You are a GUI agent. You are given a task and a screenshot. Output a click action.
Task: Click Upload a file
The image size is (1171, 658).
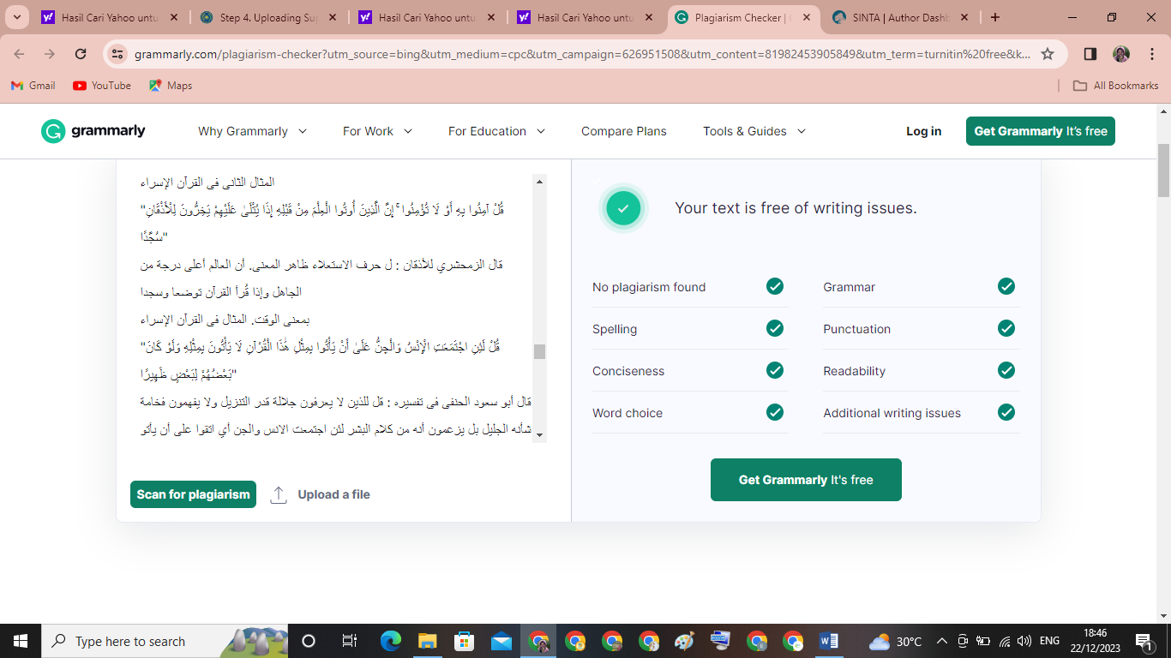[333, 494]
